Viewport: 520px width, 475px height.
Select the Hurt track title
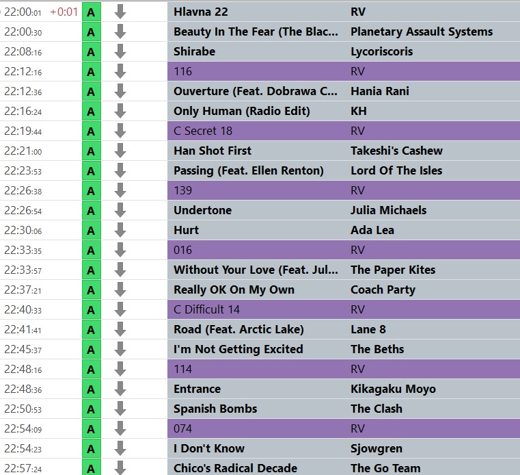click(x=186, y=230)
